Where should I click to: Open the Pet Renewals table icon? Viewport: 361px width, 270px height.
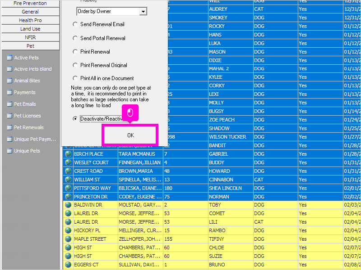pyautogui.click(x=9, y=127)
